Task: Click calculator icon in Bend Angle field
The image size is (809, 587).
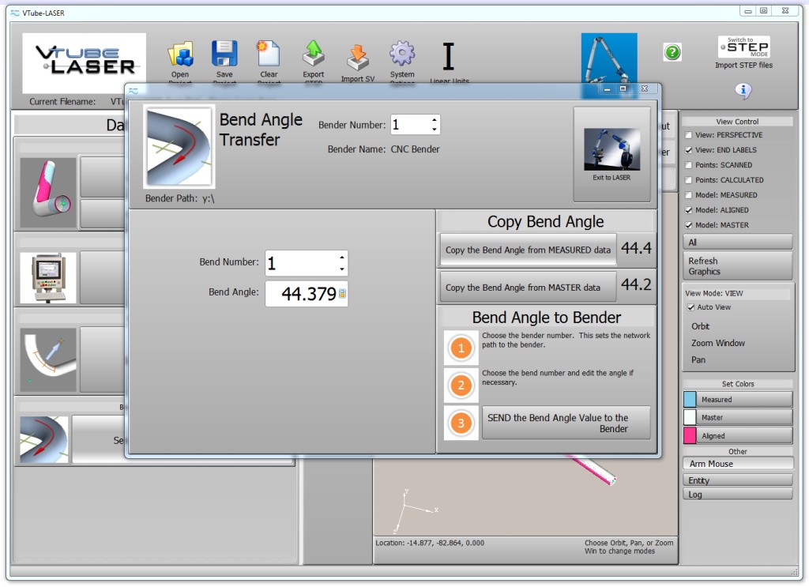Action: tap(342, 295)
